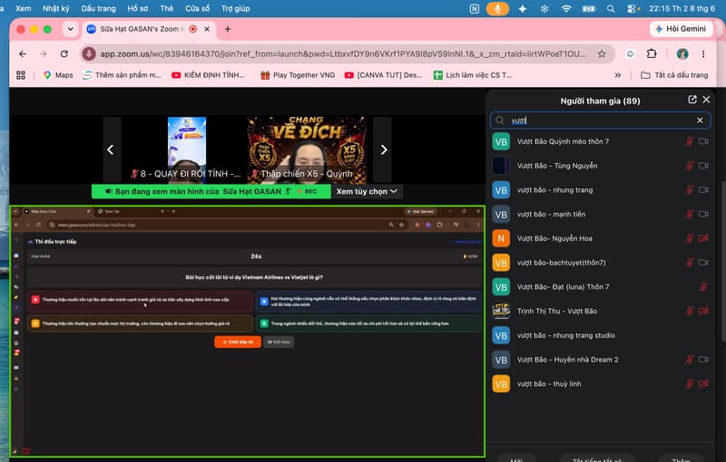Click the chrome tab list dropdown arrow
This screenshot has height=462, width=726.
(x=71, y=29)
